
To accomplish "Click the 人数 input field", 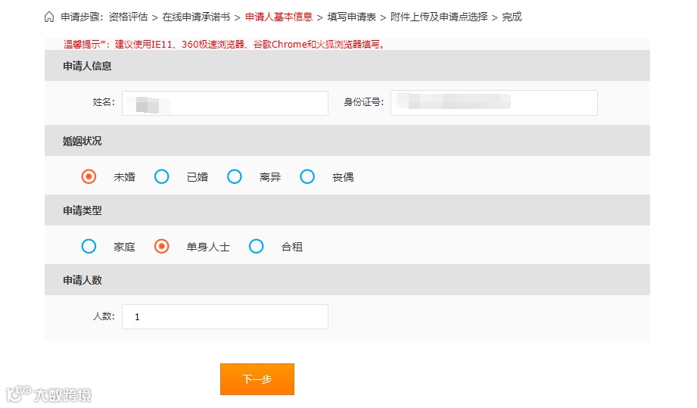I will click(x=225, y=317).
